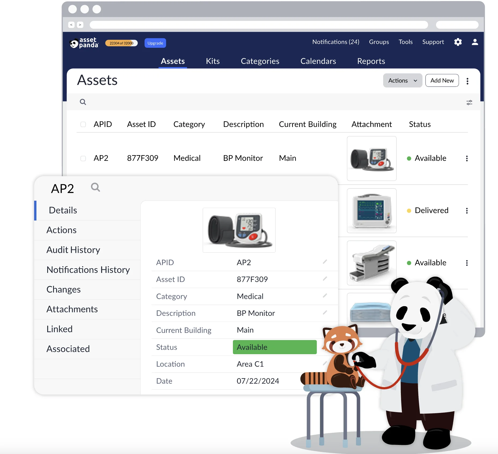Open the BP Monitor attachment thumbnail

pyautogui.click(x=371, y=158)
